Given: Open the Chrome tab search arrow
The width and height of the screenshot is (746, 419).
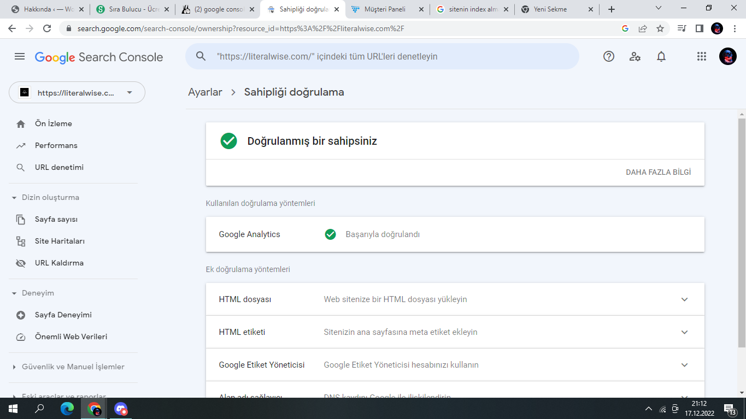Looking at the screenshot, I should coord(659,8).
